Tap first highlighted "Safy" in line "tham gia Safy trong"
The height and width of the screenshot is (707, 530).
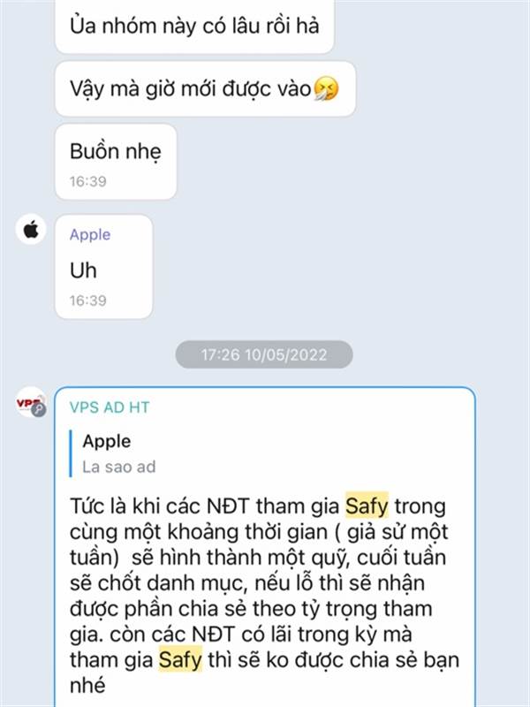pyautogui.click(x=367, y=506)
